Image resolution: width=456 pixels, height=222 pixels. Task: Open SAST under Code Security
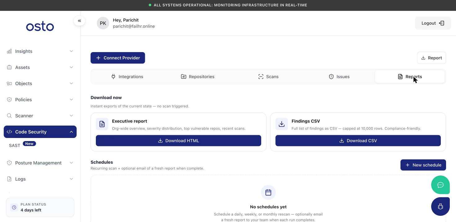[x=15, y=145]
